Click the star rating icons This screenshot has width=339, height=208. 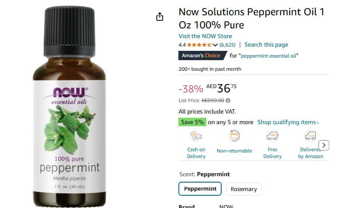(x=199, y=45)
